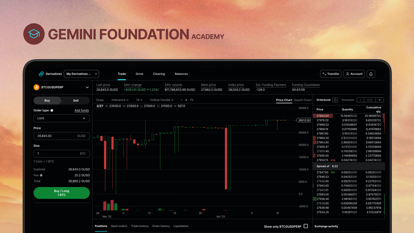Click the Order type help icon
Image resolution: width=414 pixels, height=233 pixels.
tap(52, 110)
